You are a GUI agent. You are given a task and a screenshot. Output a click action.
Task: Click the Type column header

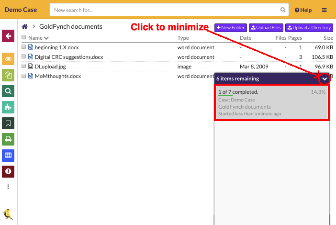[183, 38]
